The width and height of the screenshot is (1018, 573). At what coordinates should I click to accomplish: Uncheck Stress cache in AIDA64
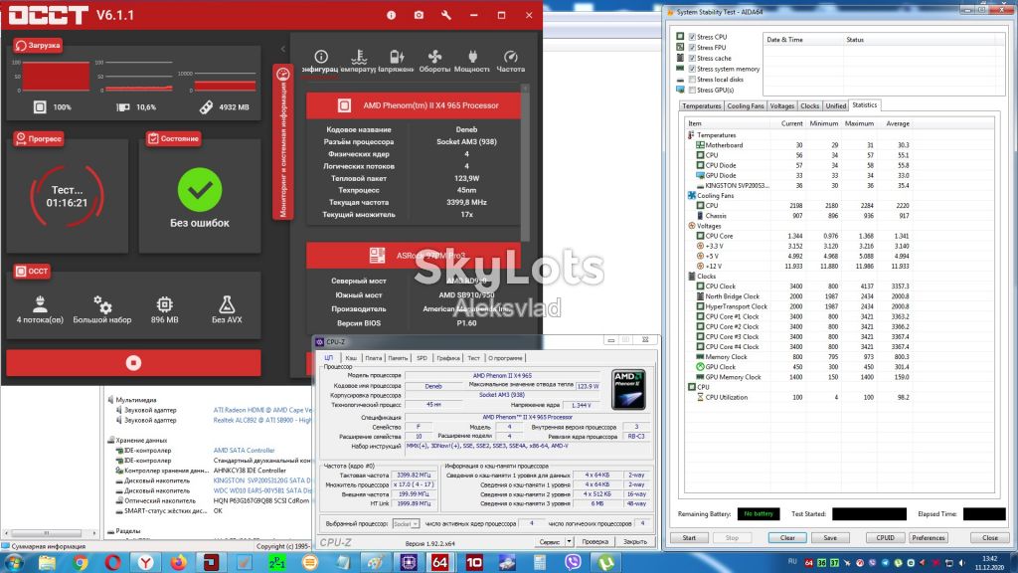[692, 58]
